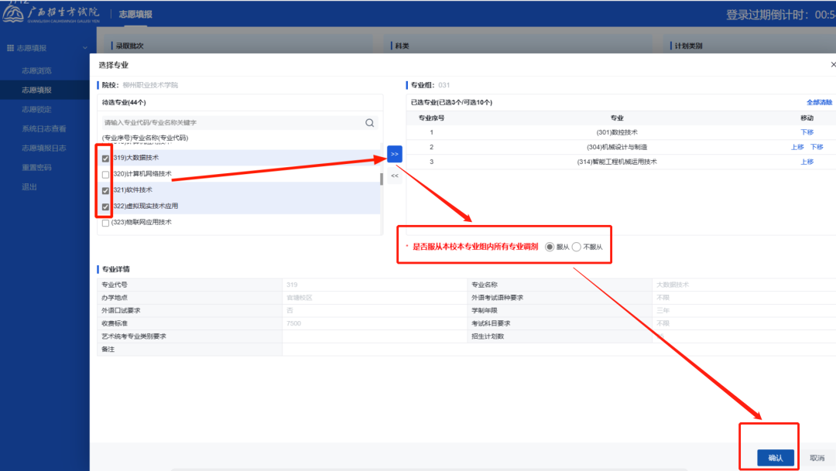Screen dimensions: 836x471
Task: Uncheck the (319)大数据技术 checkbox
Action: (x=105, y=158)
